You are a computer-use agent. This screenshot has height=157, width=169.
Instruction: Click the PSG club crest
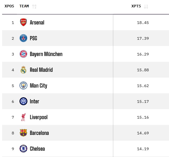click(x=23, y=38)
